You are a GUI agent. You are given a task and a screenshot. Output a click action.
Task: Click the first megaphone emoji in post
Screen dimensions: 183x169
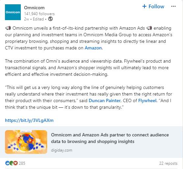click(x=8, y=28)
